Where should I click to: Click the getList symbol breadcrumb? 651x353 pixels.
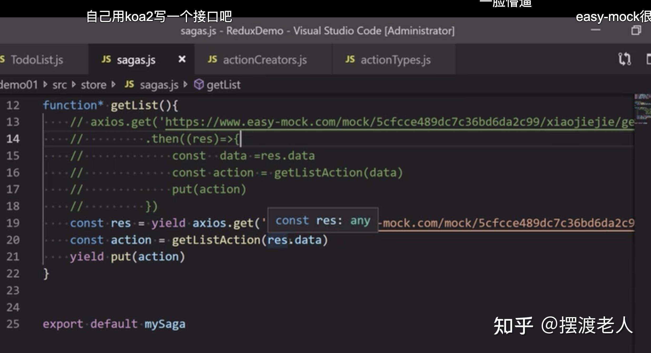223,85
